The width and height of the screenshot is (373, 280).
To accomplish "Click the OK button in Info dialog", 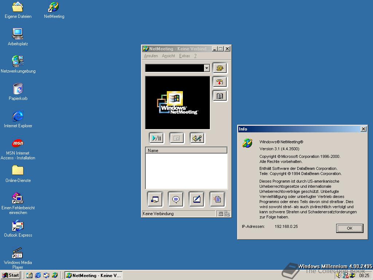I will point(349,228).
